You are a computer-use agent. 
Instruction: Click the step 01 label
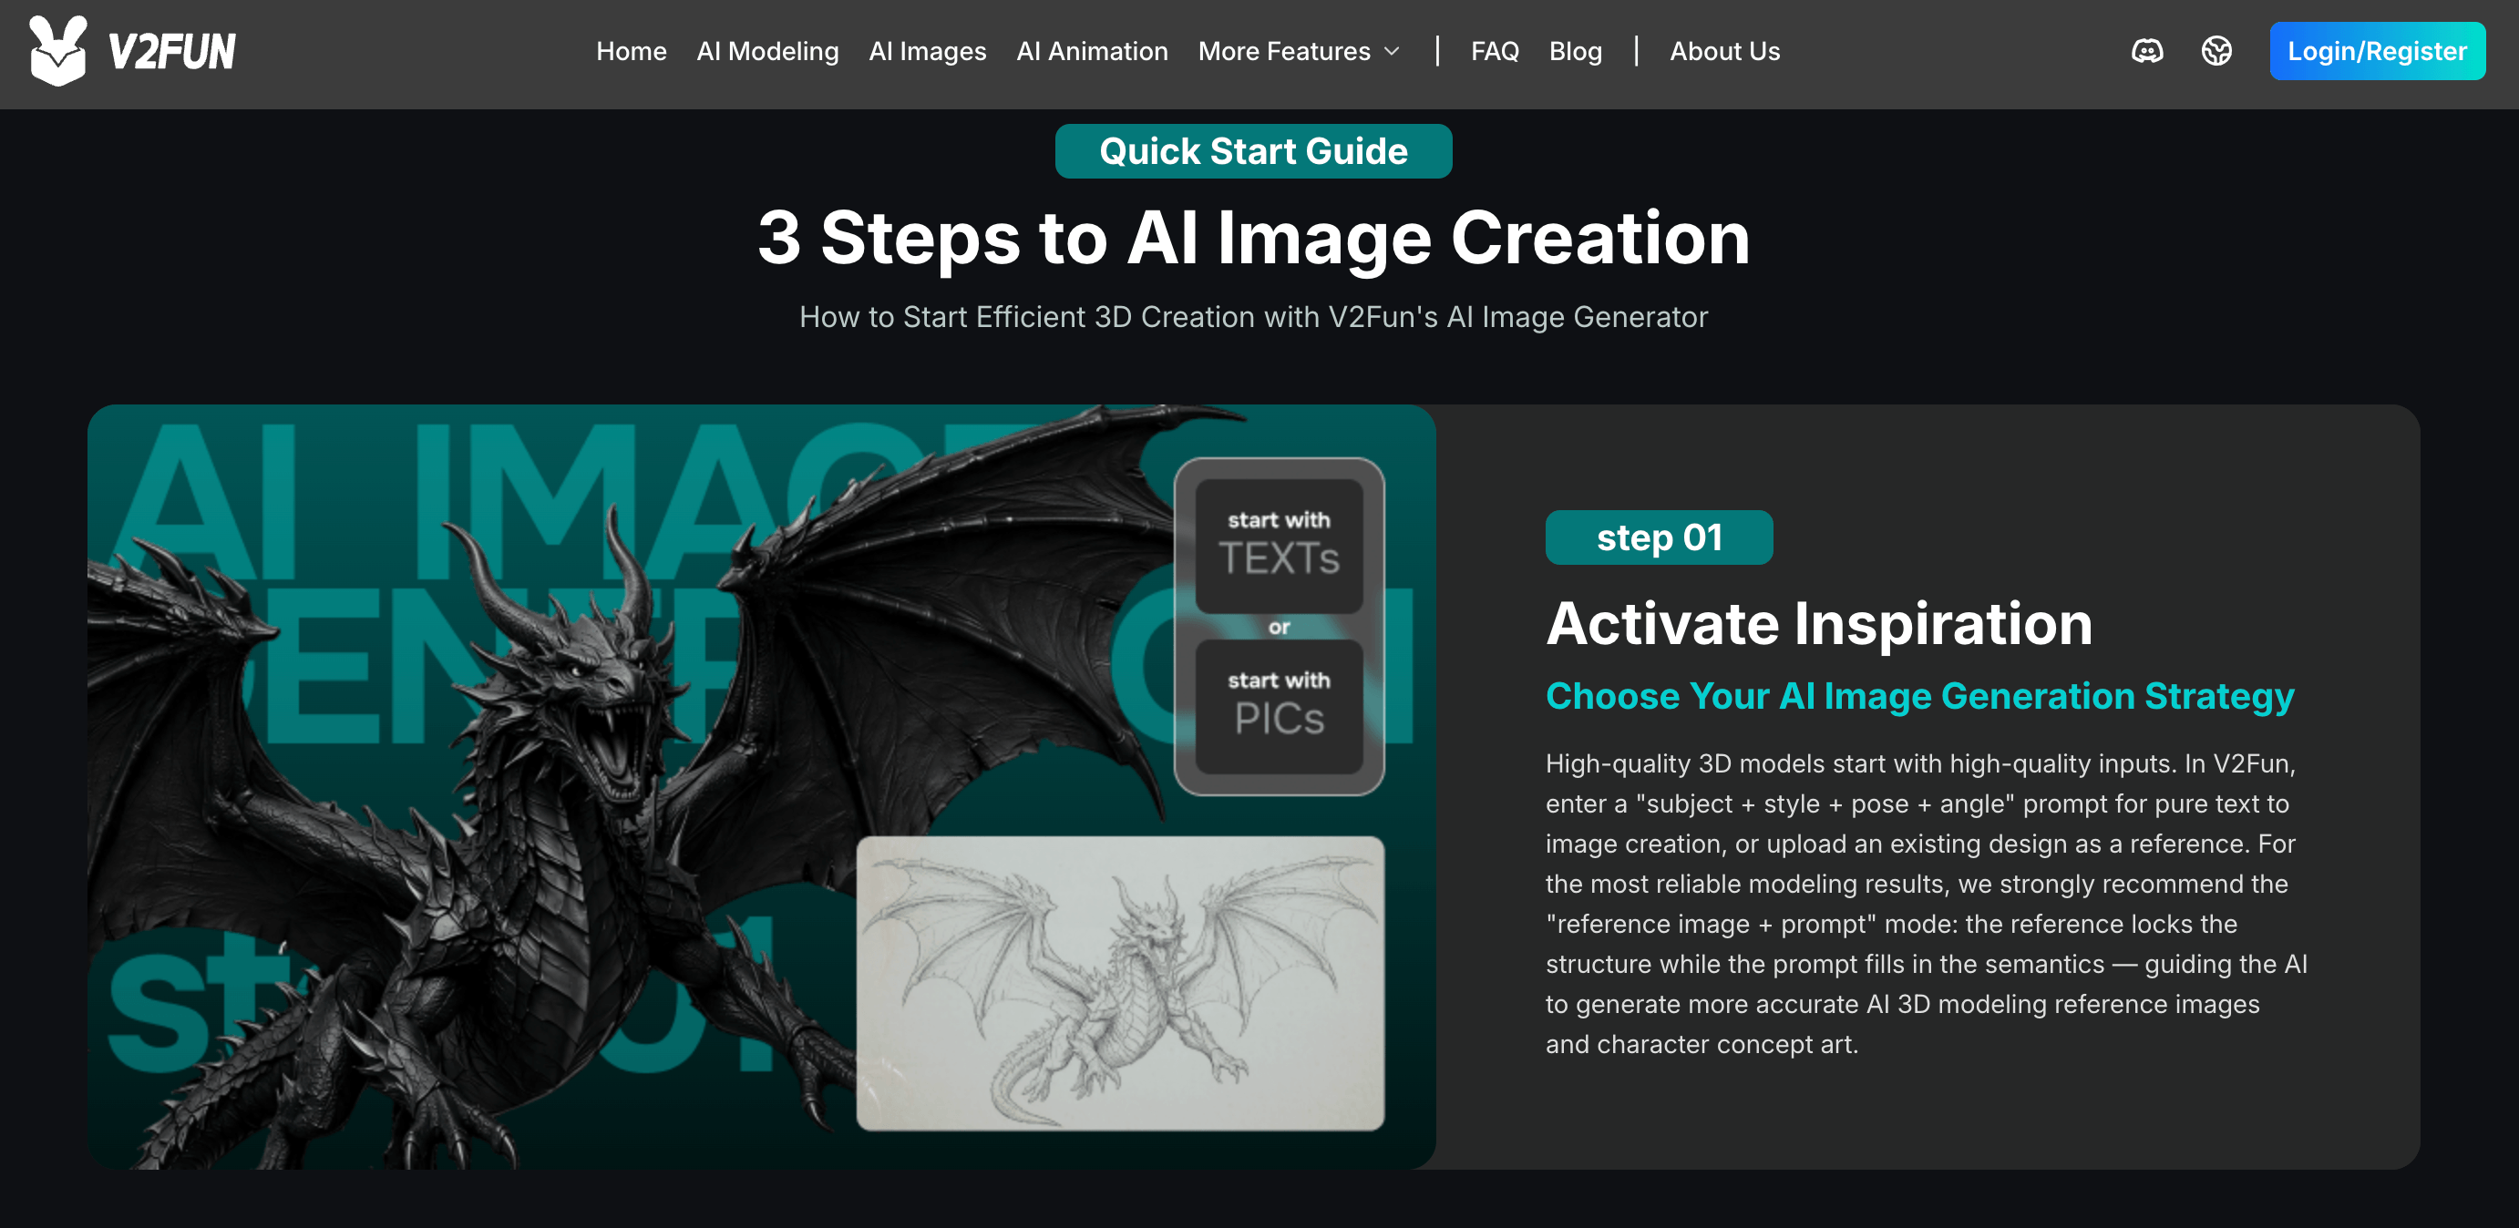tap(1659, 537)
